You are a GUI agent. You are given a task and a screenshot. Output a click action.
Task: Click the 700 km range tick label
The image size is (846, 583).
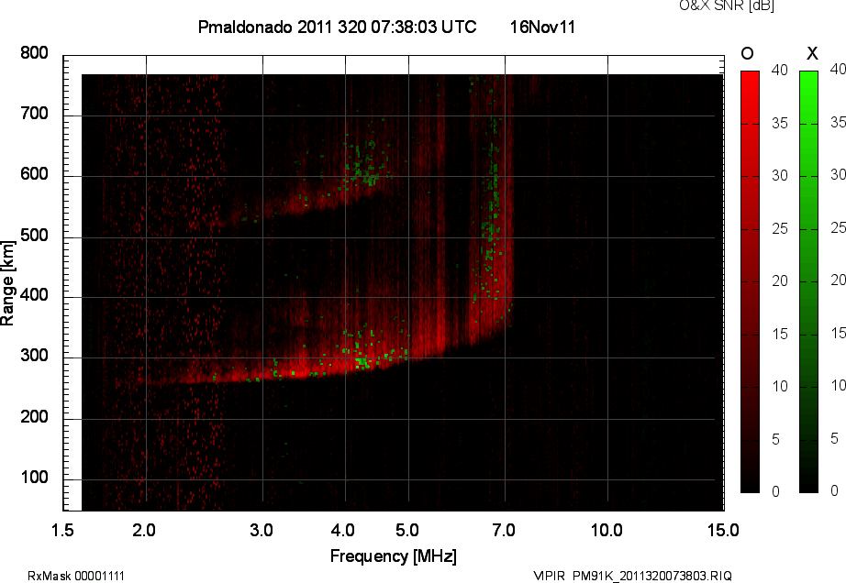point(34,113)
